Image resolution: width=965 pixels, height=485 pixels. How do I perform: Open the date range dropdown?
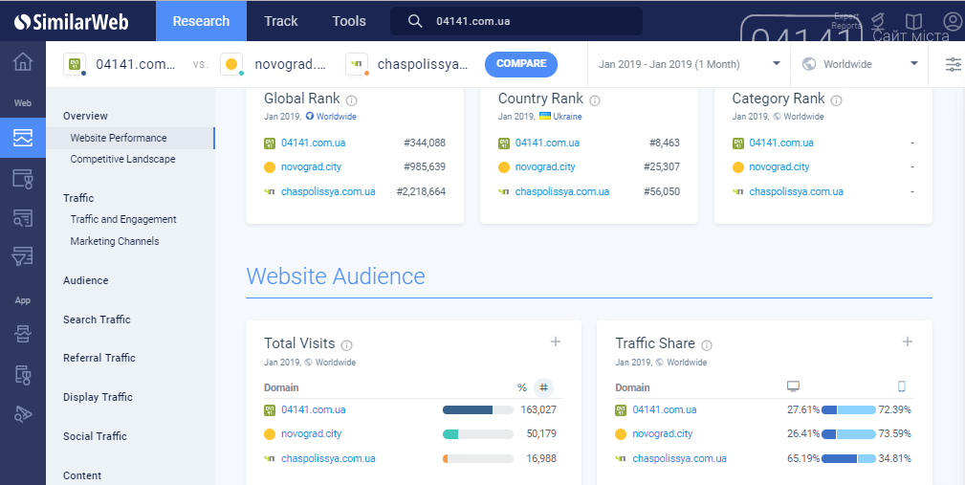click(x=690, y=64)
